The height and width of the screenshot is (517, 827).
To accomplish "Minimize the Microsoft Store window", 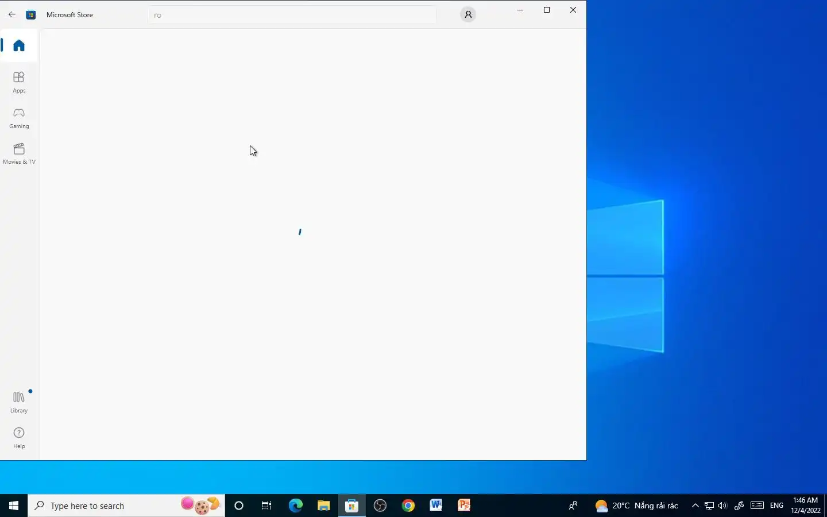I will 520,10.
